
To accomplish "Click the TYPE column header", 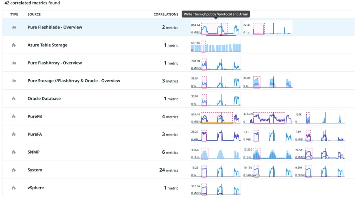I will (14, 14).
